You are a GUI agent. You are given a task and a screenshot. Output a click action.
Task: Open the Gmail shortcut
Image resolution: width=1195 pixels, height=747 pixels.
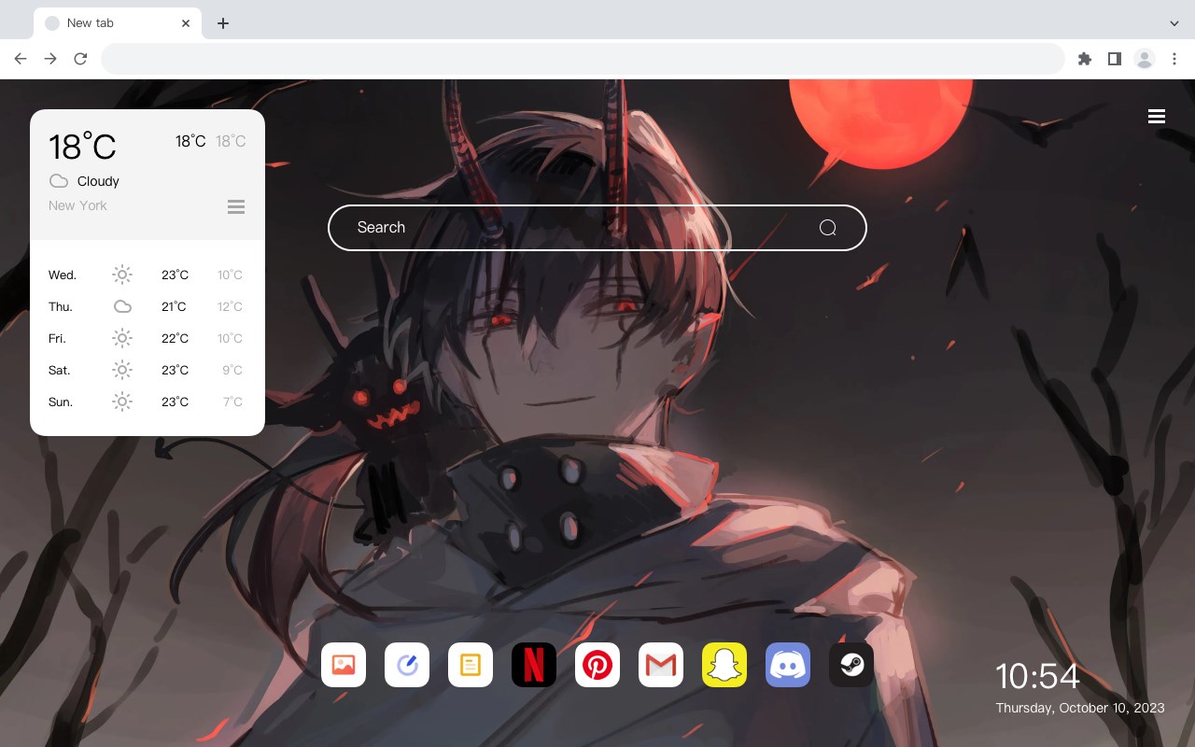coord(661,665)
